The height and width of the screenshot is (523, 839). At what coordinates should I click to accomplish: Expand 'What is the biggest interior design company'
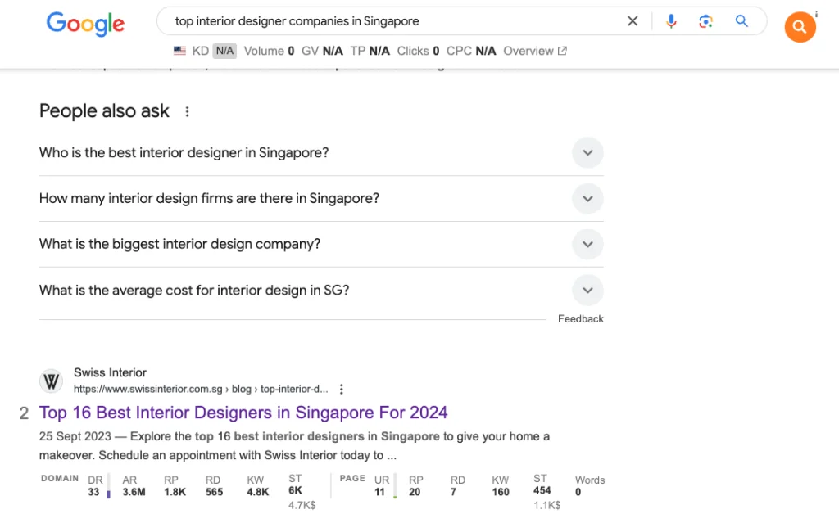(587, 245)
